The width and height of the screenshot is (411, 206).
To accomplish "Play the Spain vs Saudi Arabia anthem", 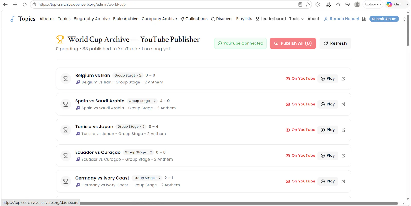I will pyautogui.click(x=328, y=104).
